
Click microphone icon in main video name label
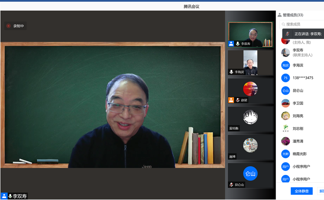coord(10,196)
